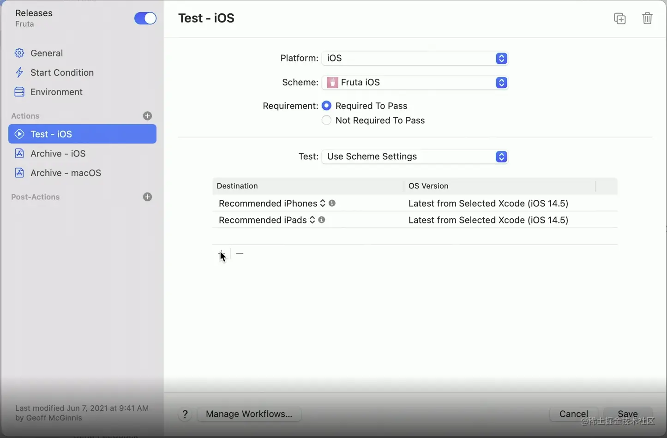Select Not Required To Pass radio button
The image size is (667, 438).
tap(326, 120)
